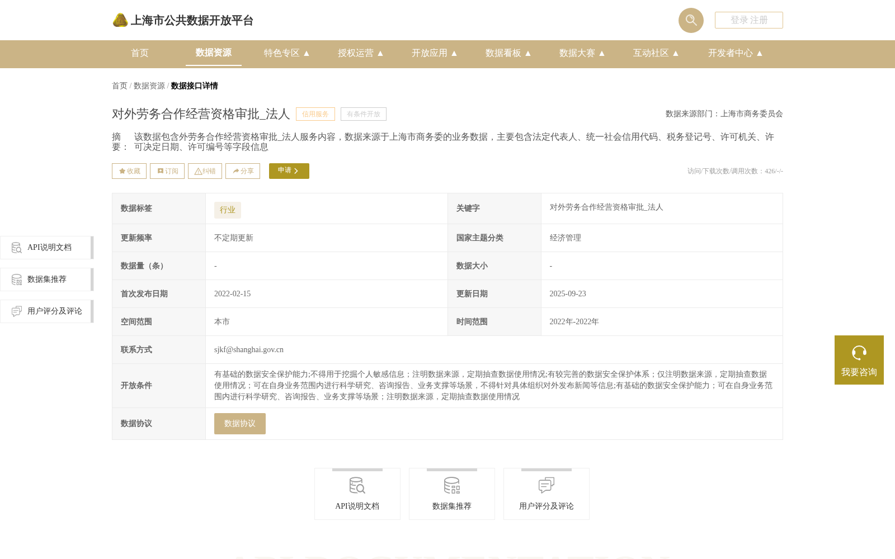
Task: Expand the 数据大赛 dropdown menu
Action: [x=582, y=53]
